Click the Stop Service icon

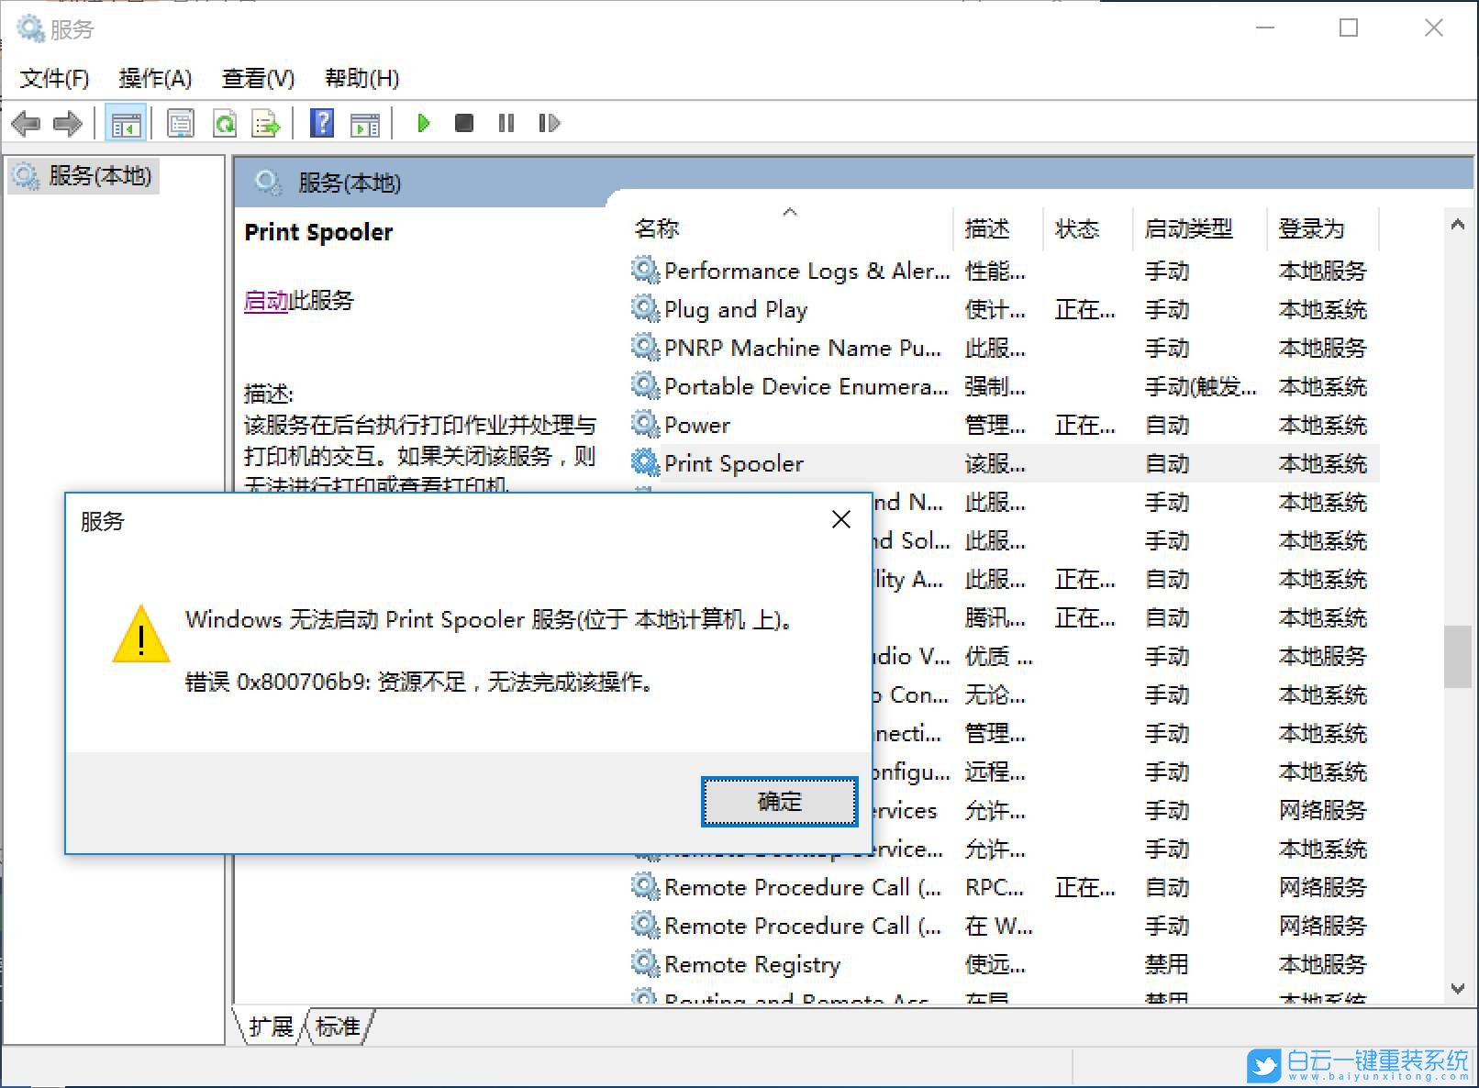point(464,123)
